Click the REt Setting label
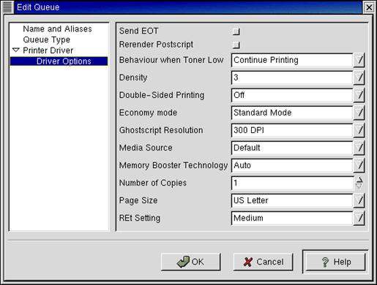The image size is (377, 285). click(x=140, y=218)
